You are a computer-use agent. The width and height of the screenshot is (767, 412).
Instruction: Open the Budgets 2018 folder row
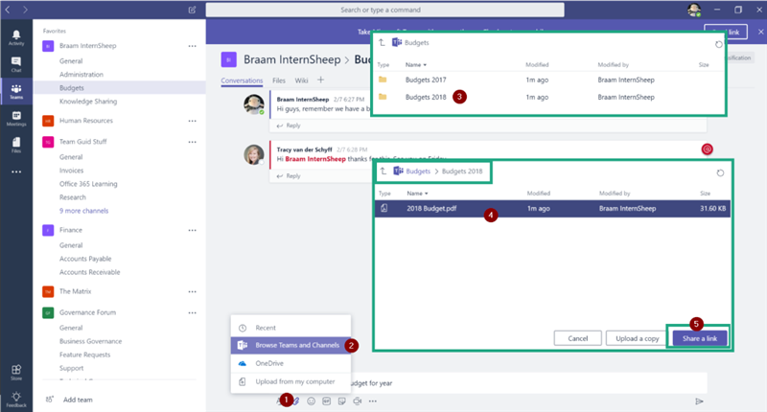pos(549,97)
